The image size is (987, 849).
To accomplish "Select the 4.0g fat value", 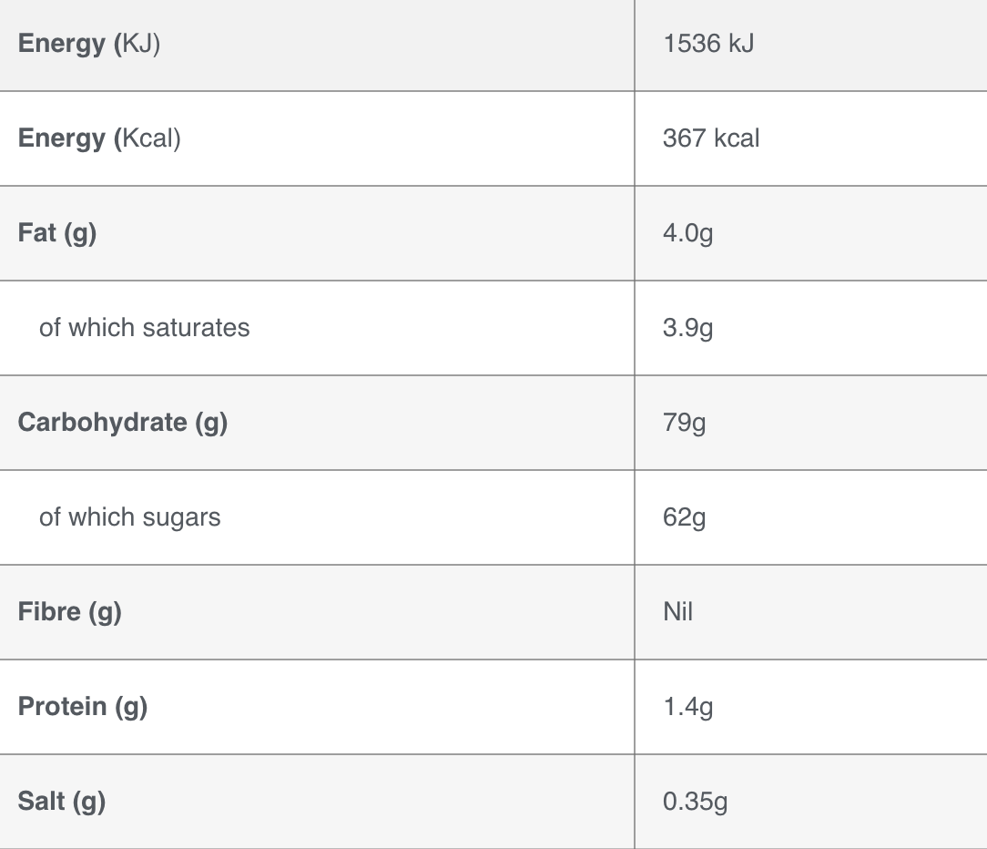I will pos(688,234).
